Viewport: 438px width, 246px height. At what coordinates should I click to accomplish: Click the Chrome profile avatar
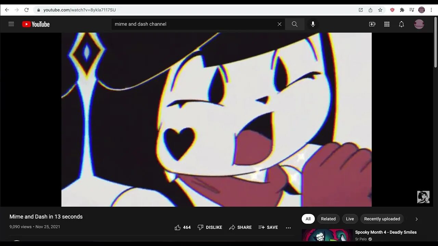(x=422, y=10)
